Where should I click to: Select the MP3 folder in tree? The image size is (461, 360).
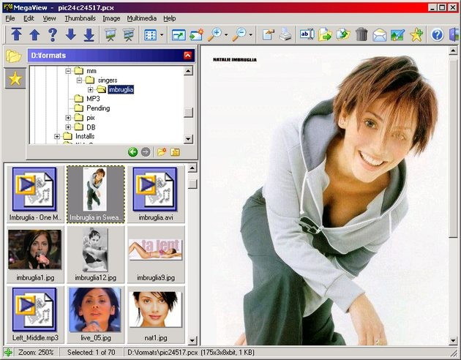click(93, 99)
